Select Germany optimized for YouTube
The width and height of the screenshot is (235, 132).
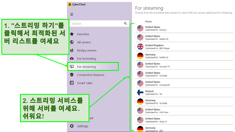coord(184,102)
